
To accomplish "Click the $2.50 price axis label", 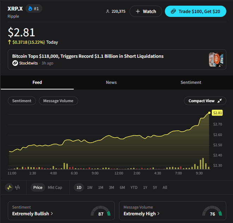I will (x=217, y=145).
